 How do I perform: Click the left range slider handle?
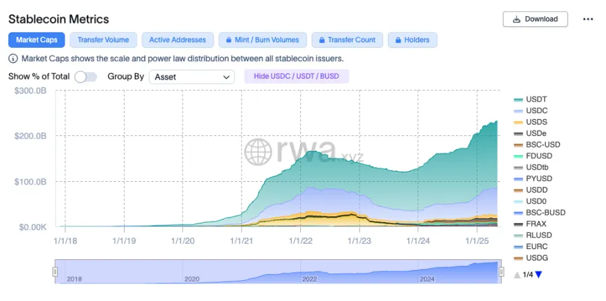[x=55, y=271]
